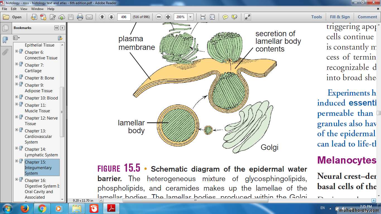This screenshot has height=214, width=381.
Task: Go to previous page with up arrow
Action: point(102,17)
